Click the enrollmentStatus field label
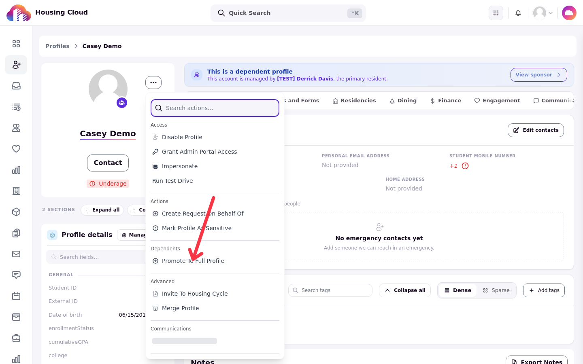This screenshot has width=583, height=364. coord(71,328)
